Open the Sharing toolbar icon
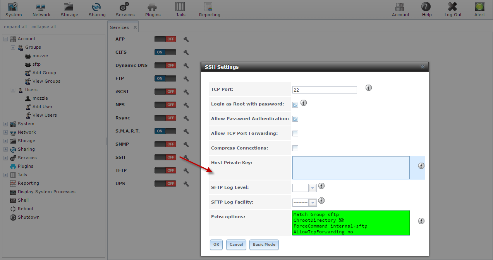This screenshot has height=260, width=493. (97, 10)
